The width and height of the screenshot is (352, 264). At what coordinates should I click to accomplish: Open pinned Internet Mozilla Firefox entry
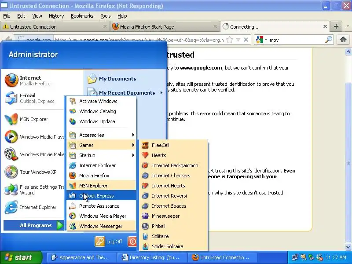(x=34, y=81)
